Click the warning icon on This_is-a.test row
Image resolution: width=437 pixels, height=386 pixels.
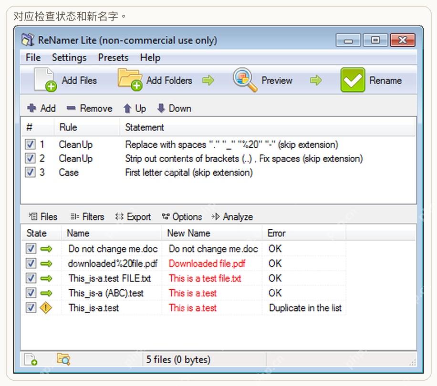coord(45,308)
